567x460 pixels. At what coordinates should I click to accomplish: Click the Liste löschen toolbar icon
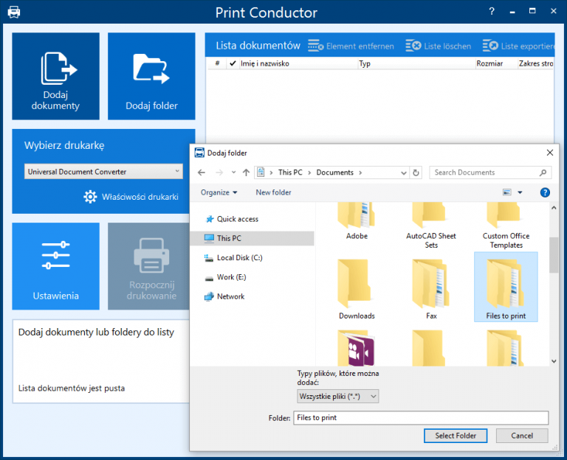point(413,46)
